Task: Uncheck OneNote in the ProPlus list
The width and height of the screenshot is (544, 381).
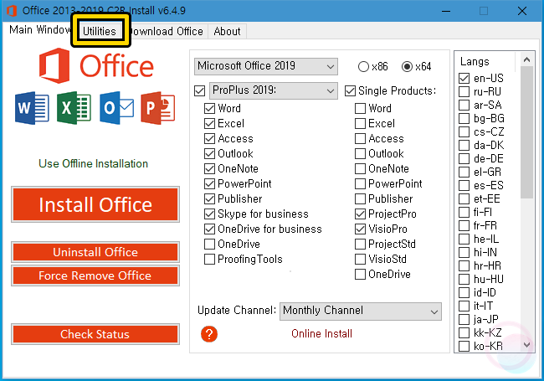Action: click(209, 168)
